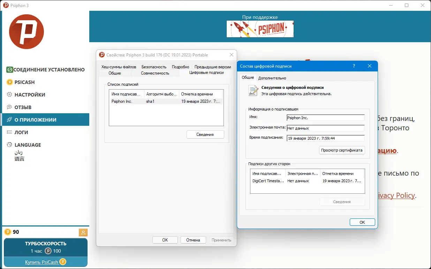Click Отметка времени header in Свойства list

pyautogui.click(x=201, y=94)
